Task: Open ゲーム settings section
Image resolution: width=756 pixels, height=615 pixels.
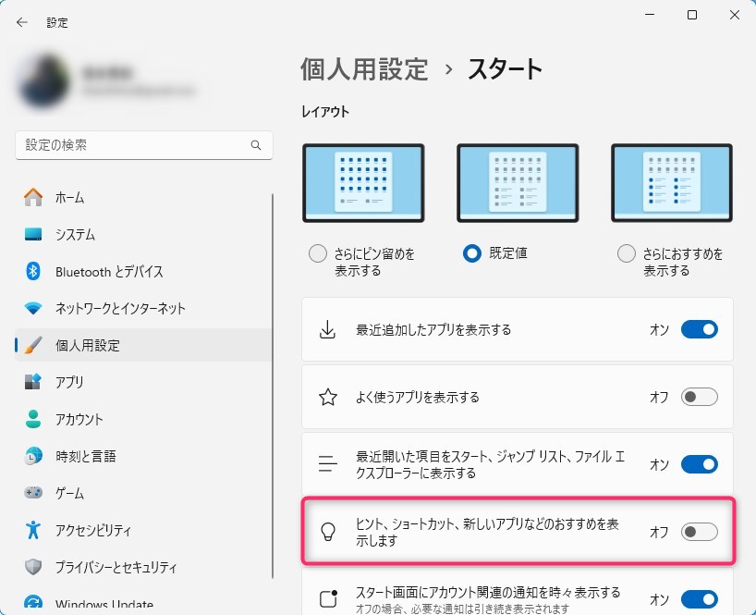Action: tap(69, 493)
